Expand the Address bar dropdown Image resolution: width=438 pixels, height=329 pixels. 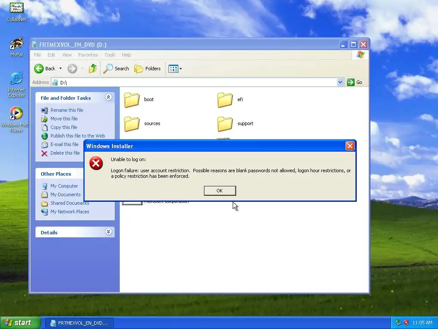pos(340,82)
